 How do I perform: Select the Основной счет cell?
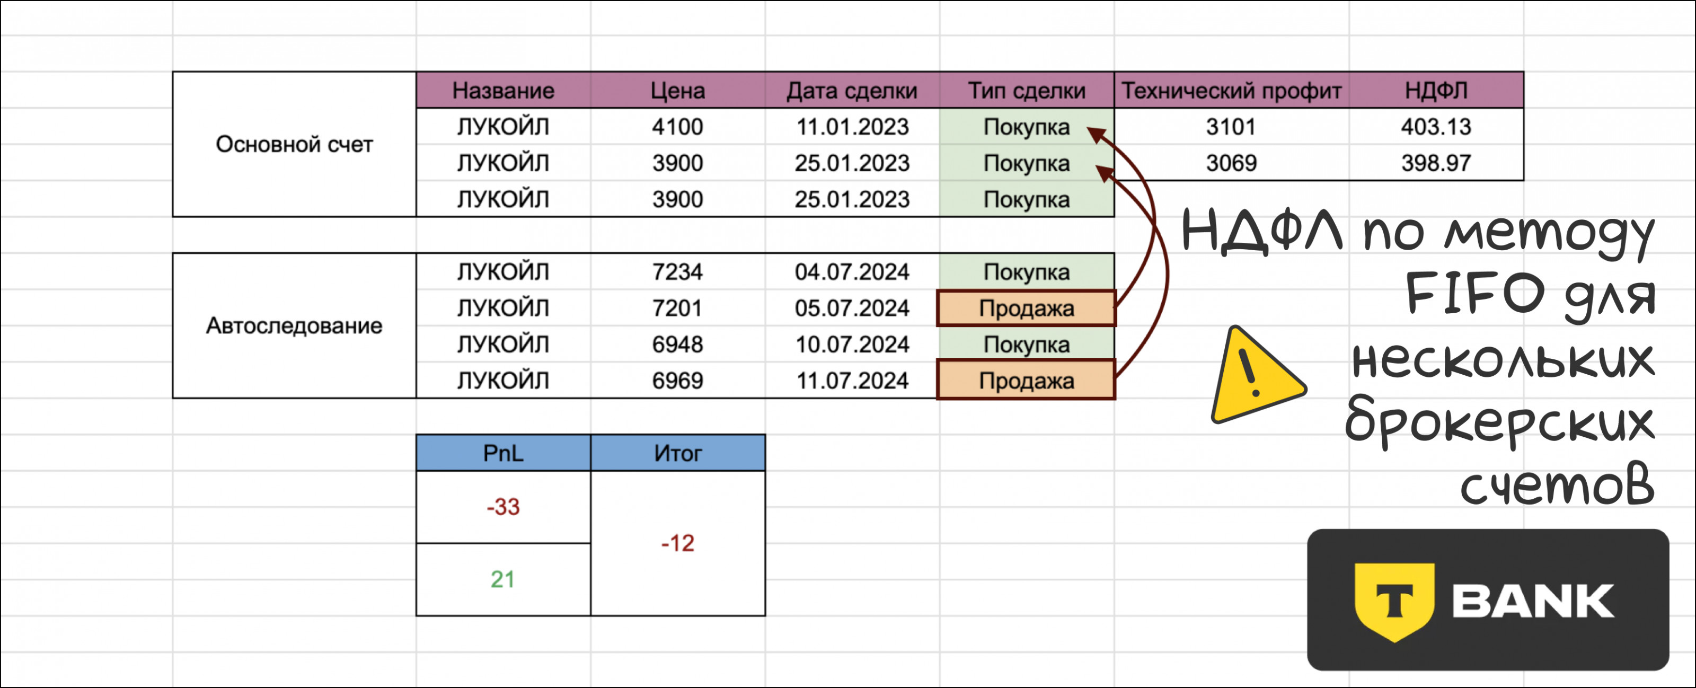coord(294,144)
